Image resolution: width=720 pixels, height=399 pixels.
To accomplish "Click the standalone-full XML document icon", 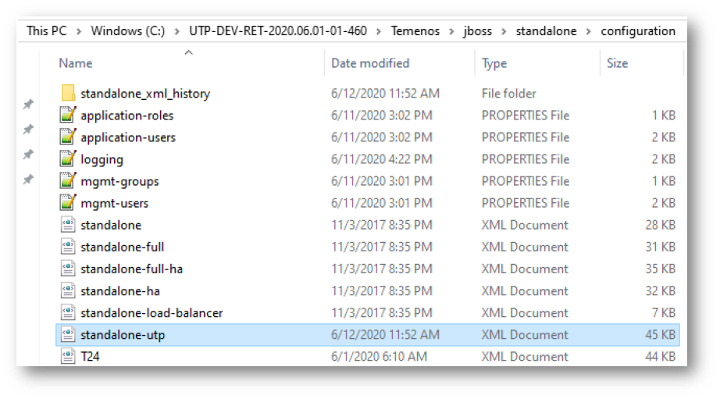I will coord(68,247).
